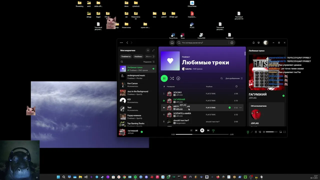
Task: Open Spotify three-dots main menu
Action: 121,43
